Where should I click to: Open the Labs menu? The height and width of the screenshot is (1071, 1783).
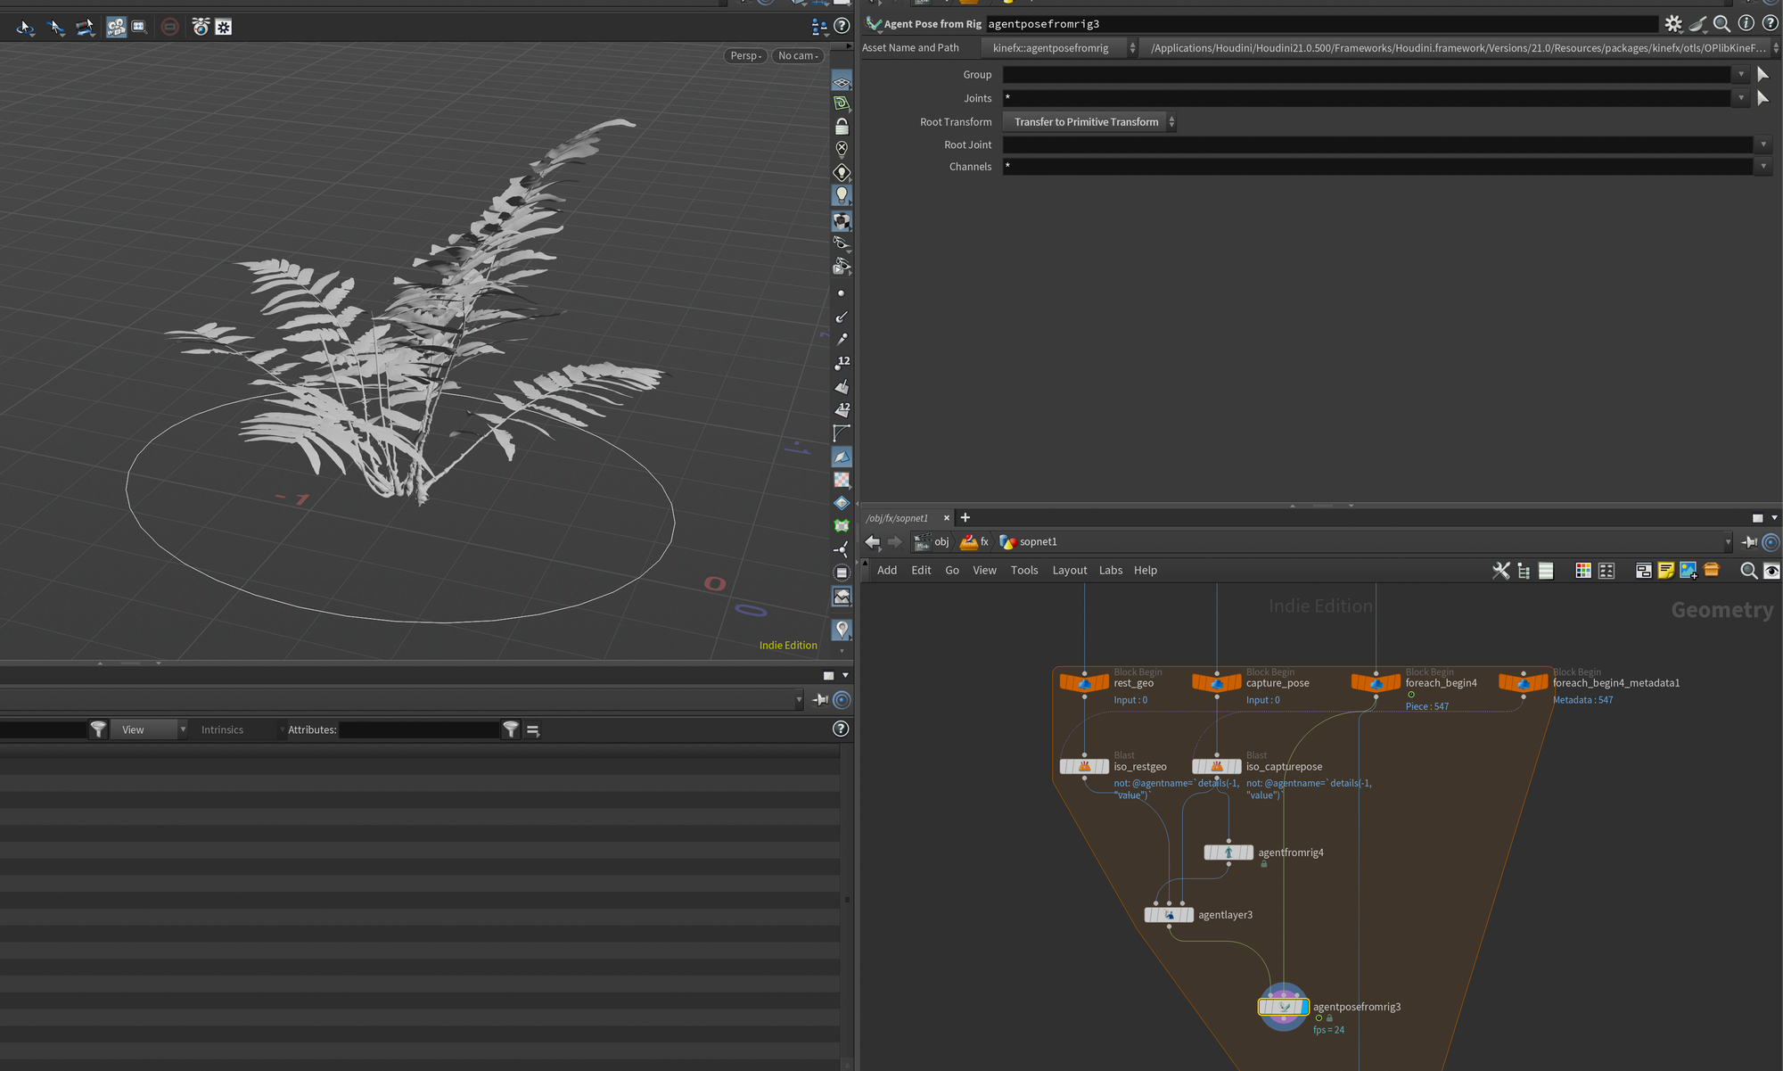pos(1110,571)
